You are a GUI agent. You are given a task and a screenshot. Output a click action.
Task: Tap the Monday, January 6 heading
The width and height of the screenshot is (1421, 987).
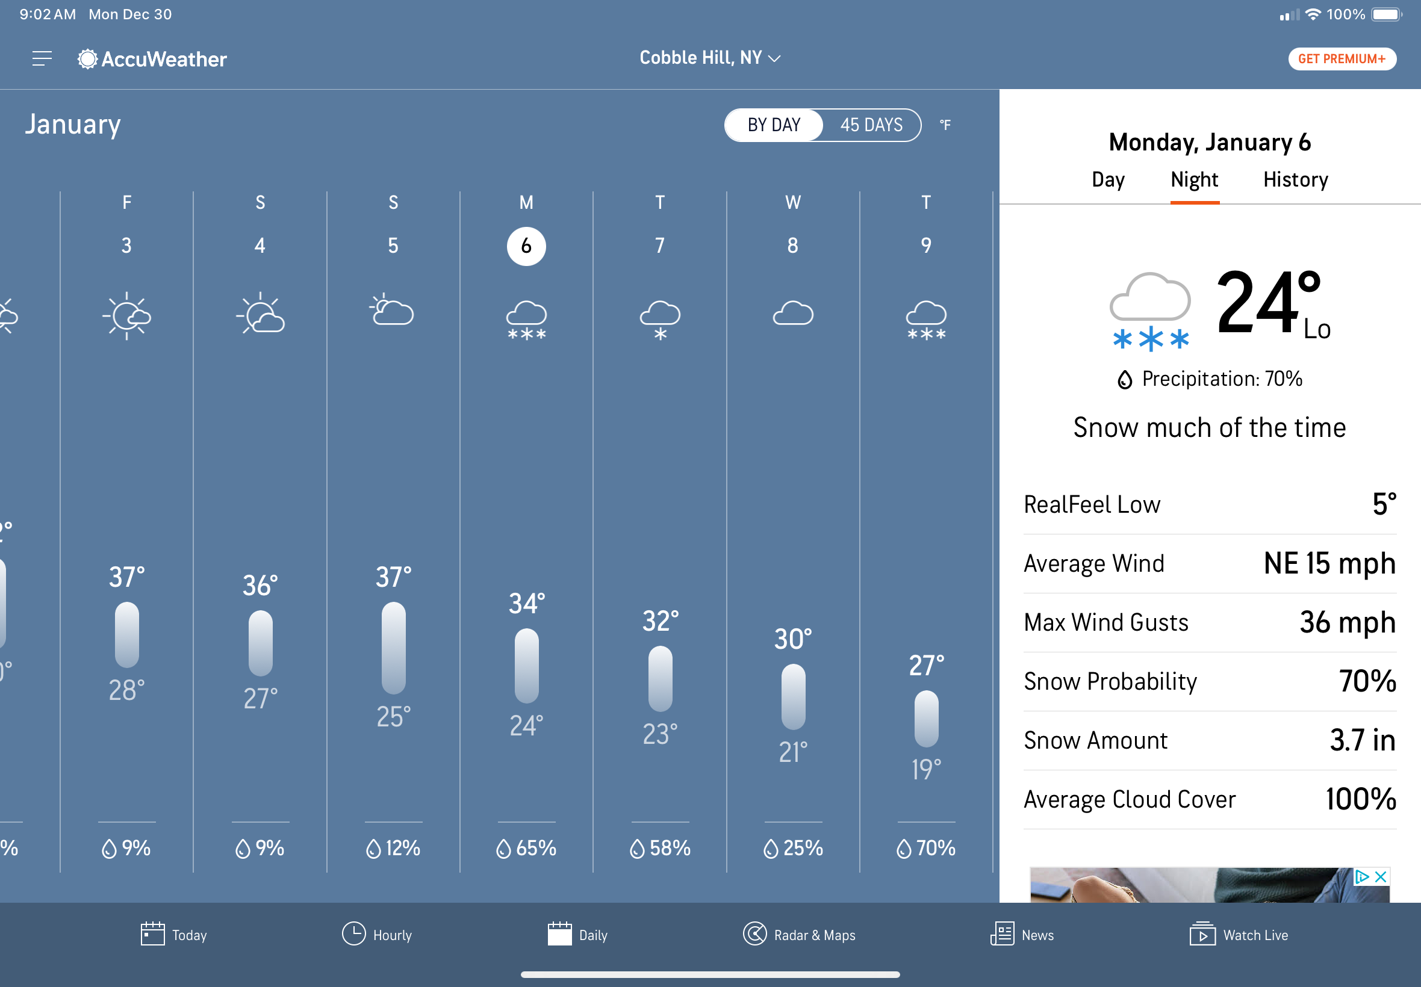(1210, 142)
